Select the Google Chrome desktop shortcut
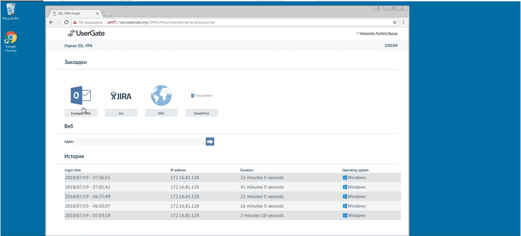The image size is (521, 236). click(11, 42)
